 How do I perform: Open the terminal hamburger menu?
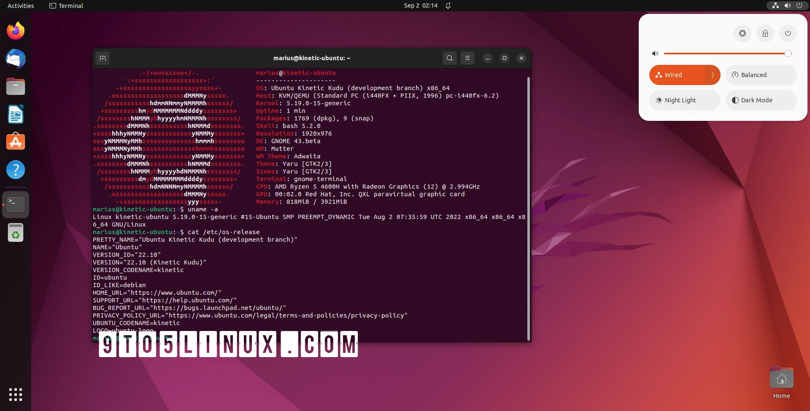(x=467, y=58)
